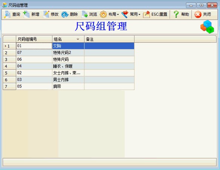Click the 查询 magnifier search icon
Image resolution: width=220 pixels, height=170 pixels.
(7, 14)
